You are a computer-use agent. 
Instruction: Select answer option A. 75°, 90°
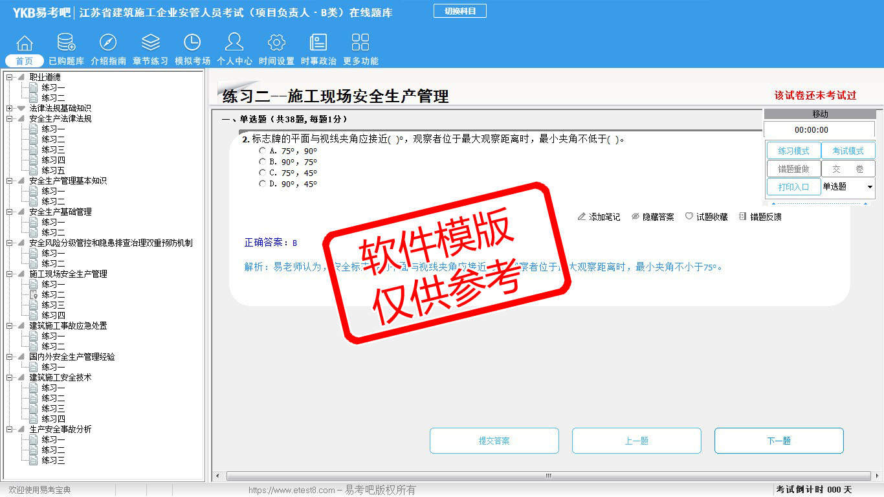(x=262, y=151)
